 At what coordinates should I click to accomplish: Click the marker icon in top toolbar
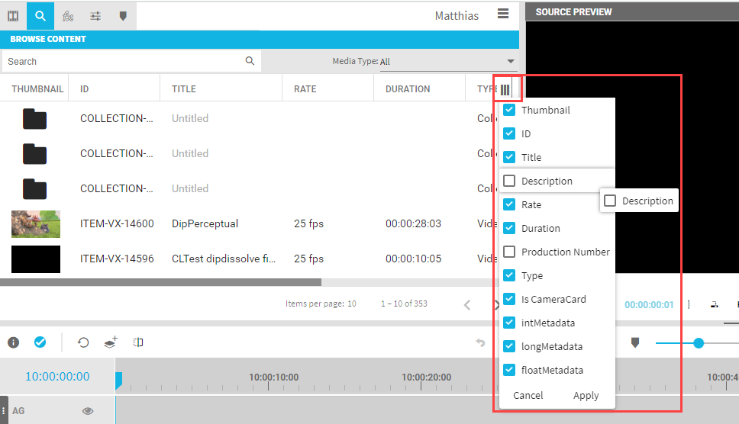[123, 15]
